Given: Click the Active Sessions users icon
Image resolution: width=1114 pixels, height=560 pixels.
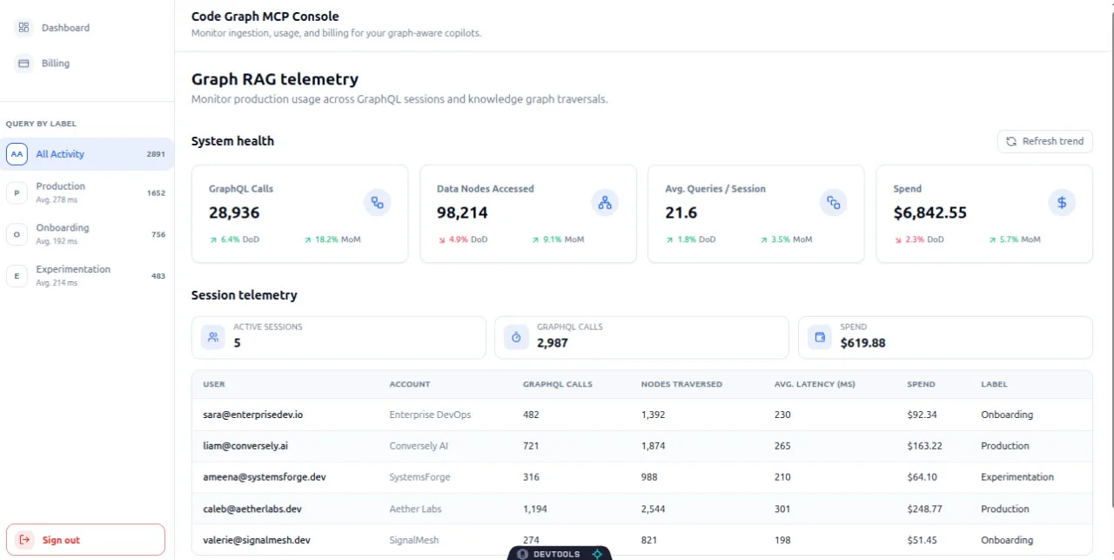Looking at the screenshot, I should point(213,337).
